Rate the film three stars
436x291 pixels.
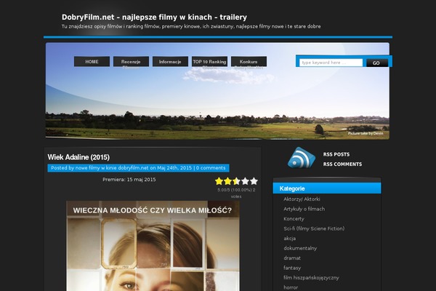pos(236,181)
